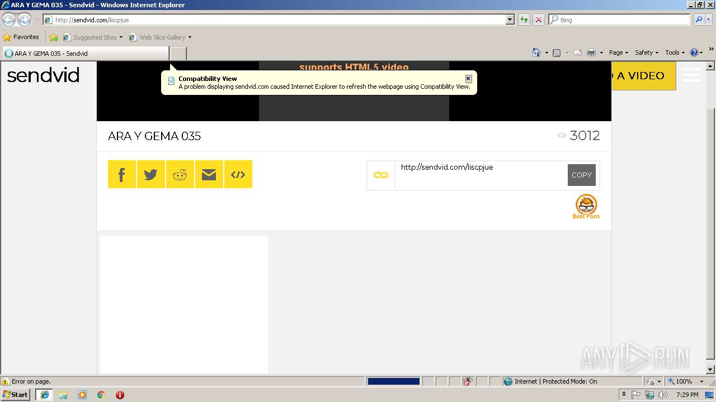716x402 pixels.
Task: Open Windows Explorer folder taskbar icon
Action: pyautogui.click(x=63, y=395)
